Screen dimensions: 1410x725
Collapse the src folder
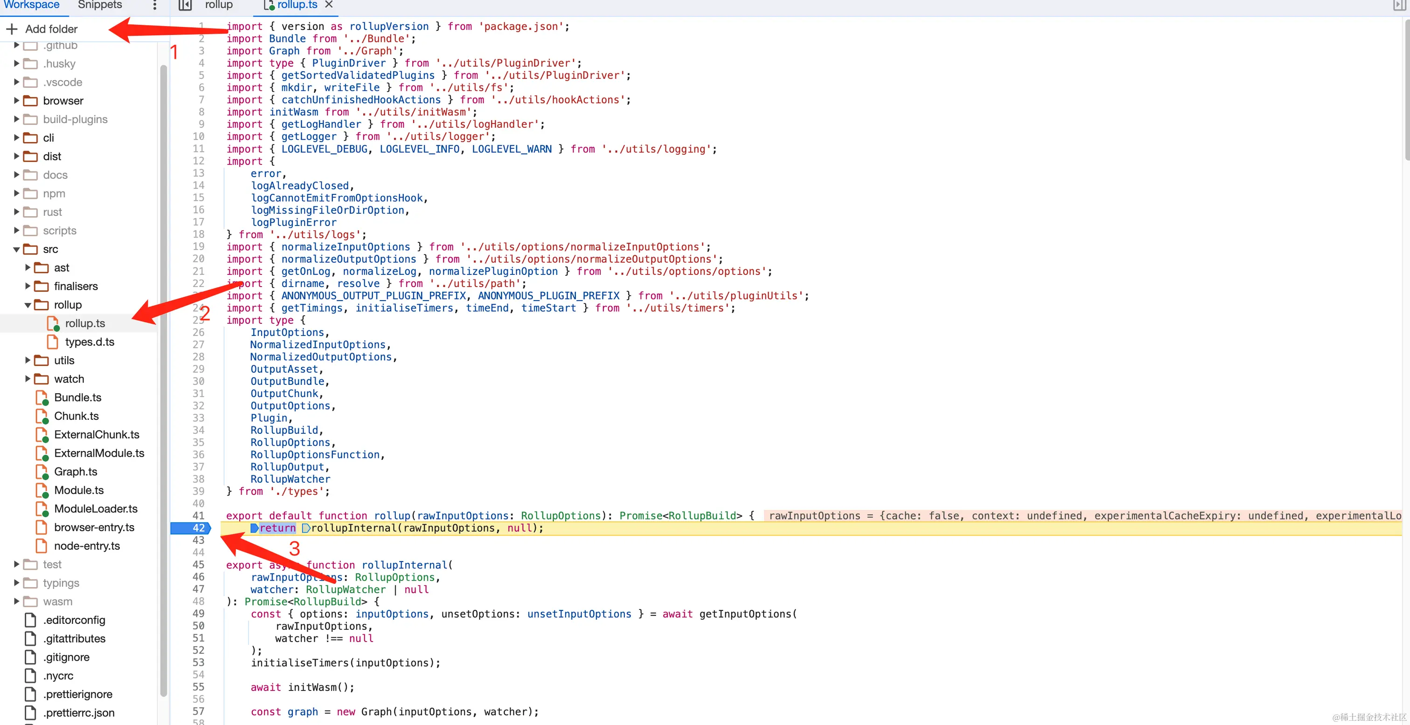[16, 249]
